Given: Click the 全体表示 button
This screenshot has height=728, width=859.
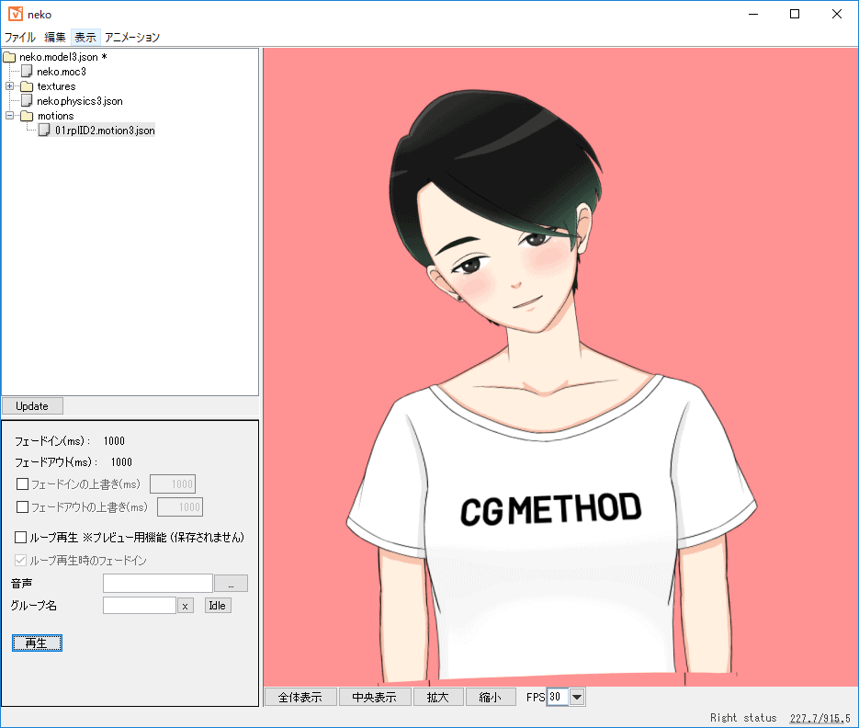Looking at the screenshot, I should coord(300,698).
